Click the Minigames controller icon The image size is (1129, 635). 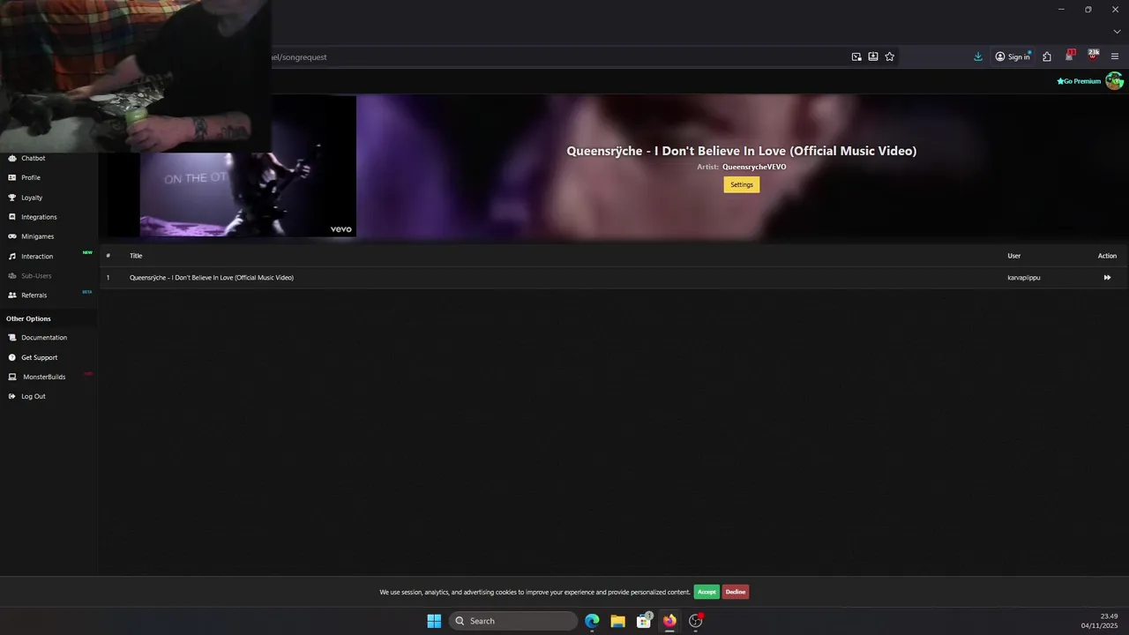click(12, 236)
